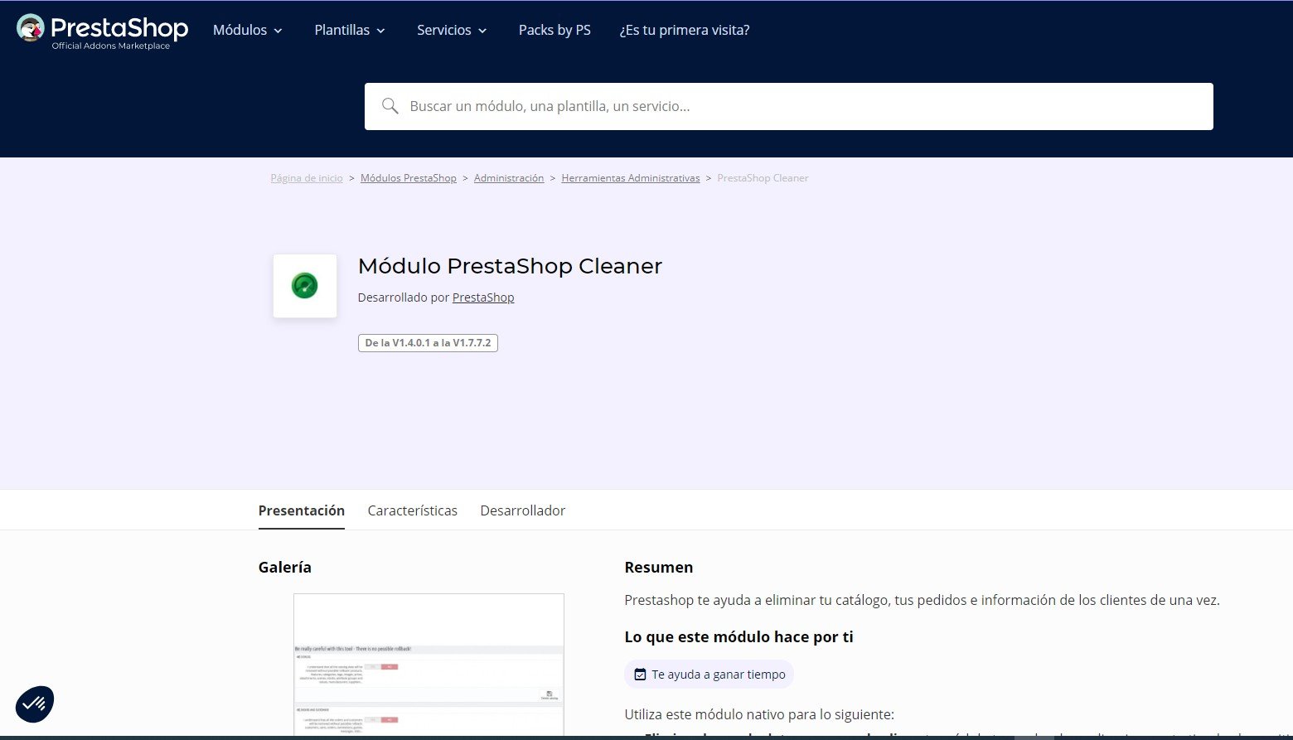Click the Galería heading
Viewport: 1293px width, 740px height.
285,568
